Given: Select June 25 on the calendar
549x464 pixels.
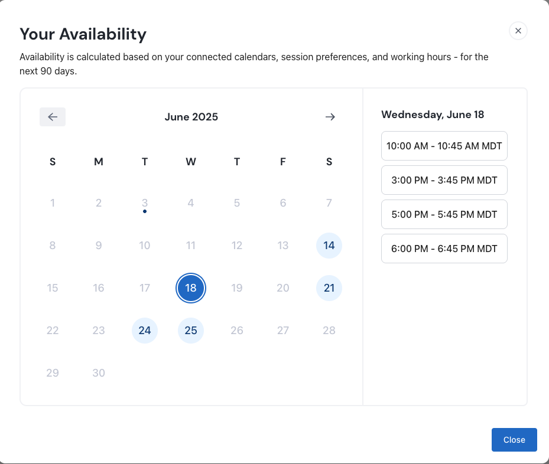Looking at the screenshot, I should click(191, 331).
